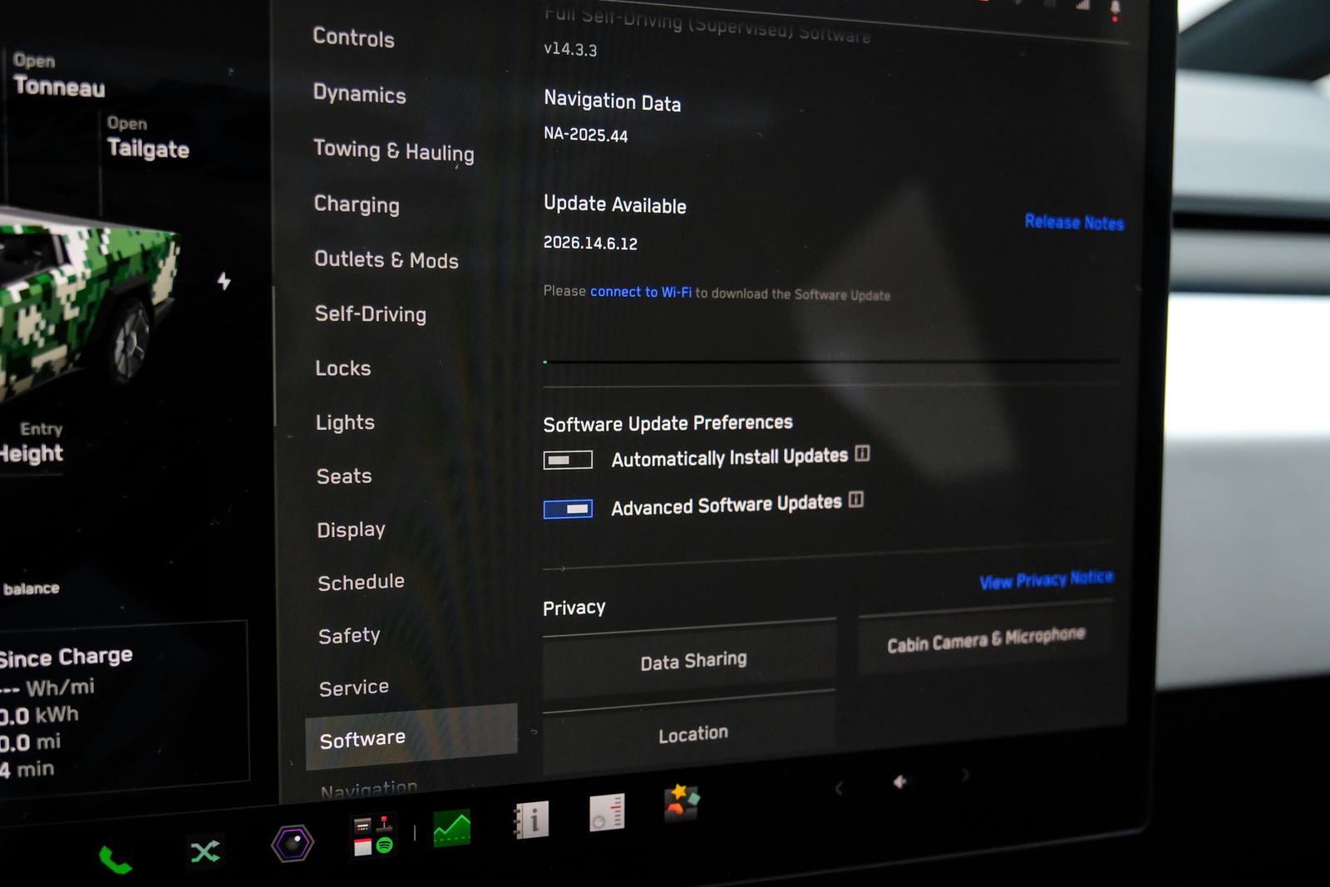Go to Dynamics settings
Image resolution: width=1330 pixels, height=887 pixels.
tap(360, 94)
